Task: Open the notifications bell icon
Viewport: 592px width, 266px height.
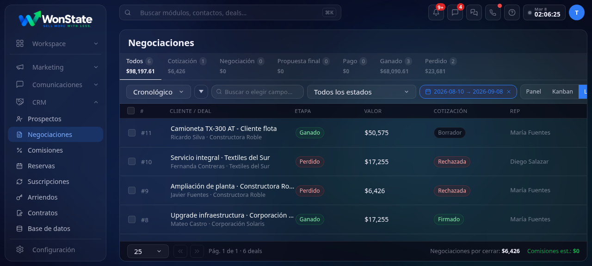Action: click(436, 12)
